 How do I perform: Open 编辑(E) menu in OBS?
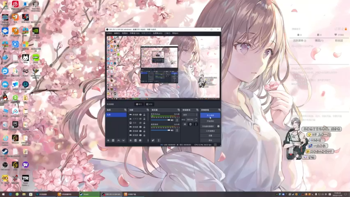click(x=117, y=33)
